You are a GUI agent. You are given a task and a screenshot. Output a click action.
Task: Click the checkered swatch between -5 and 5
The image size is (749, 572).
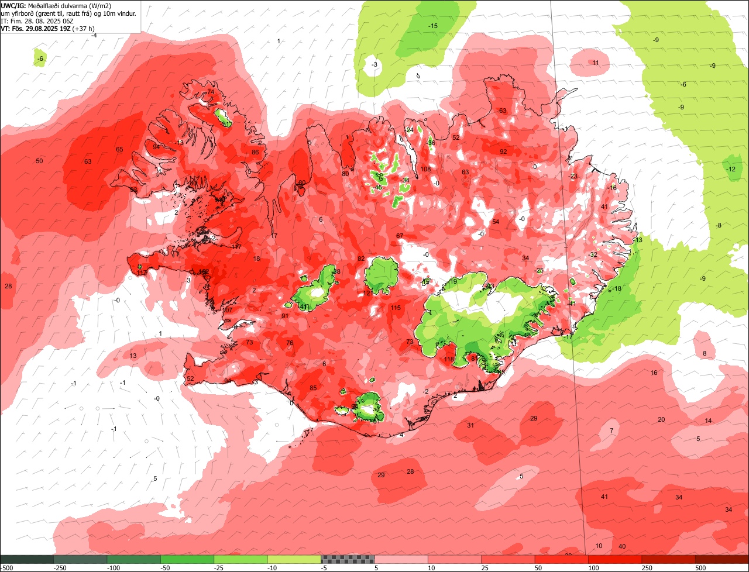[x=348, y=559]
